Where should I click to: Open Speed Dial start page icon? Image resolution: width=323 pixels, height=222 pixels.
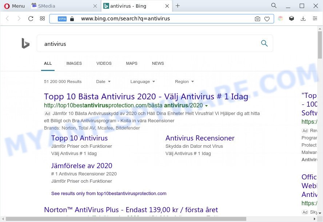[x=42, y=19]
